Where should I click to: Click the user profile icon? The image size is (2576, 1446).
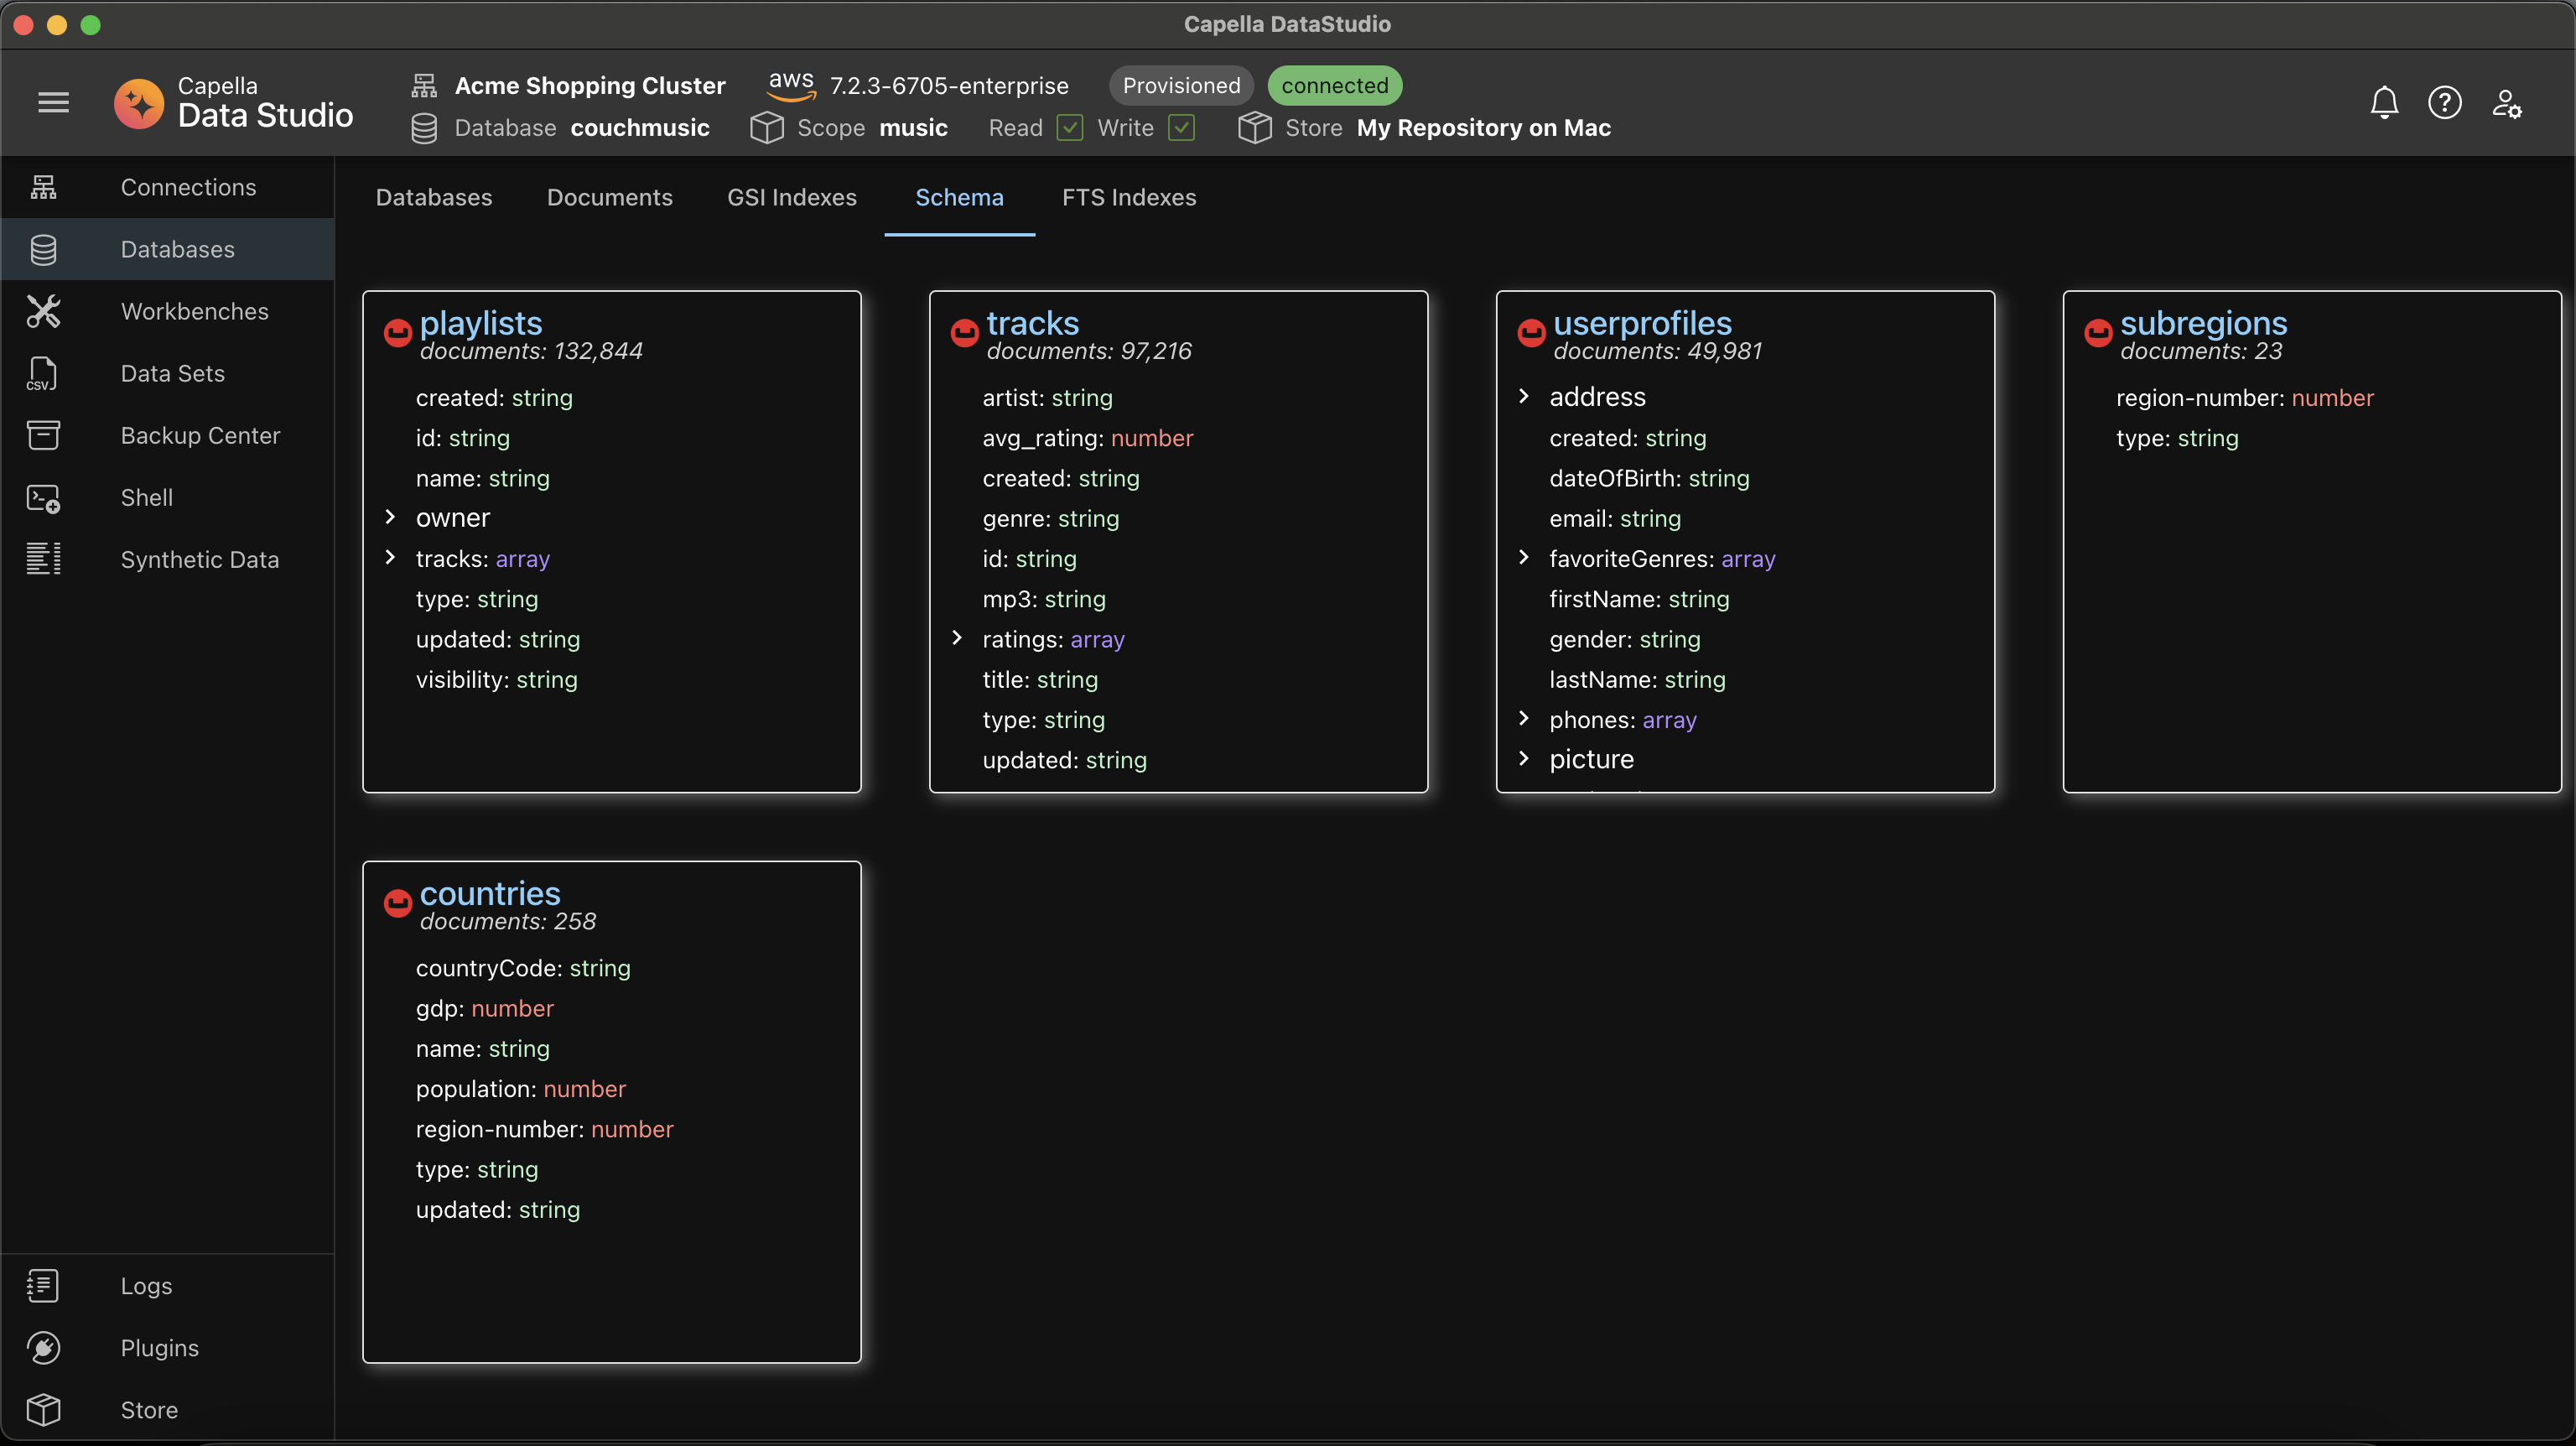click(2507, 102)
